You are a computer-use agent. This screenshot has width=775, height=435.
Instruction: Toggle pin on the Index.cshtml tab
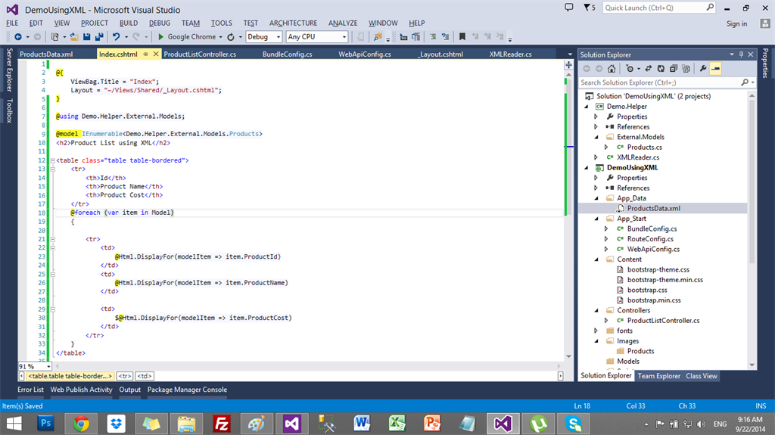point(145,54)
